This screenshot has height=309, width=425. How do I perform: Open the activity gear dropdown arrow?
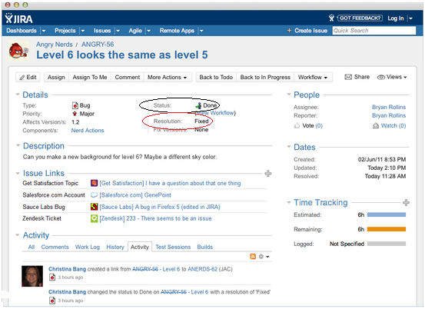point(267,257)
